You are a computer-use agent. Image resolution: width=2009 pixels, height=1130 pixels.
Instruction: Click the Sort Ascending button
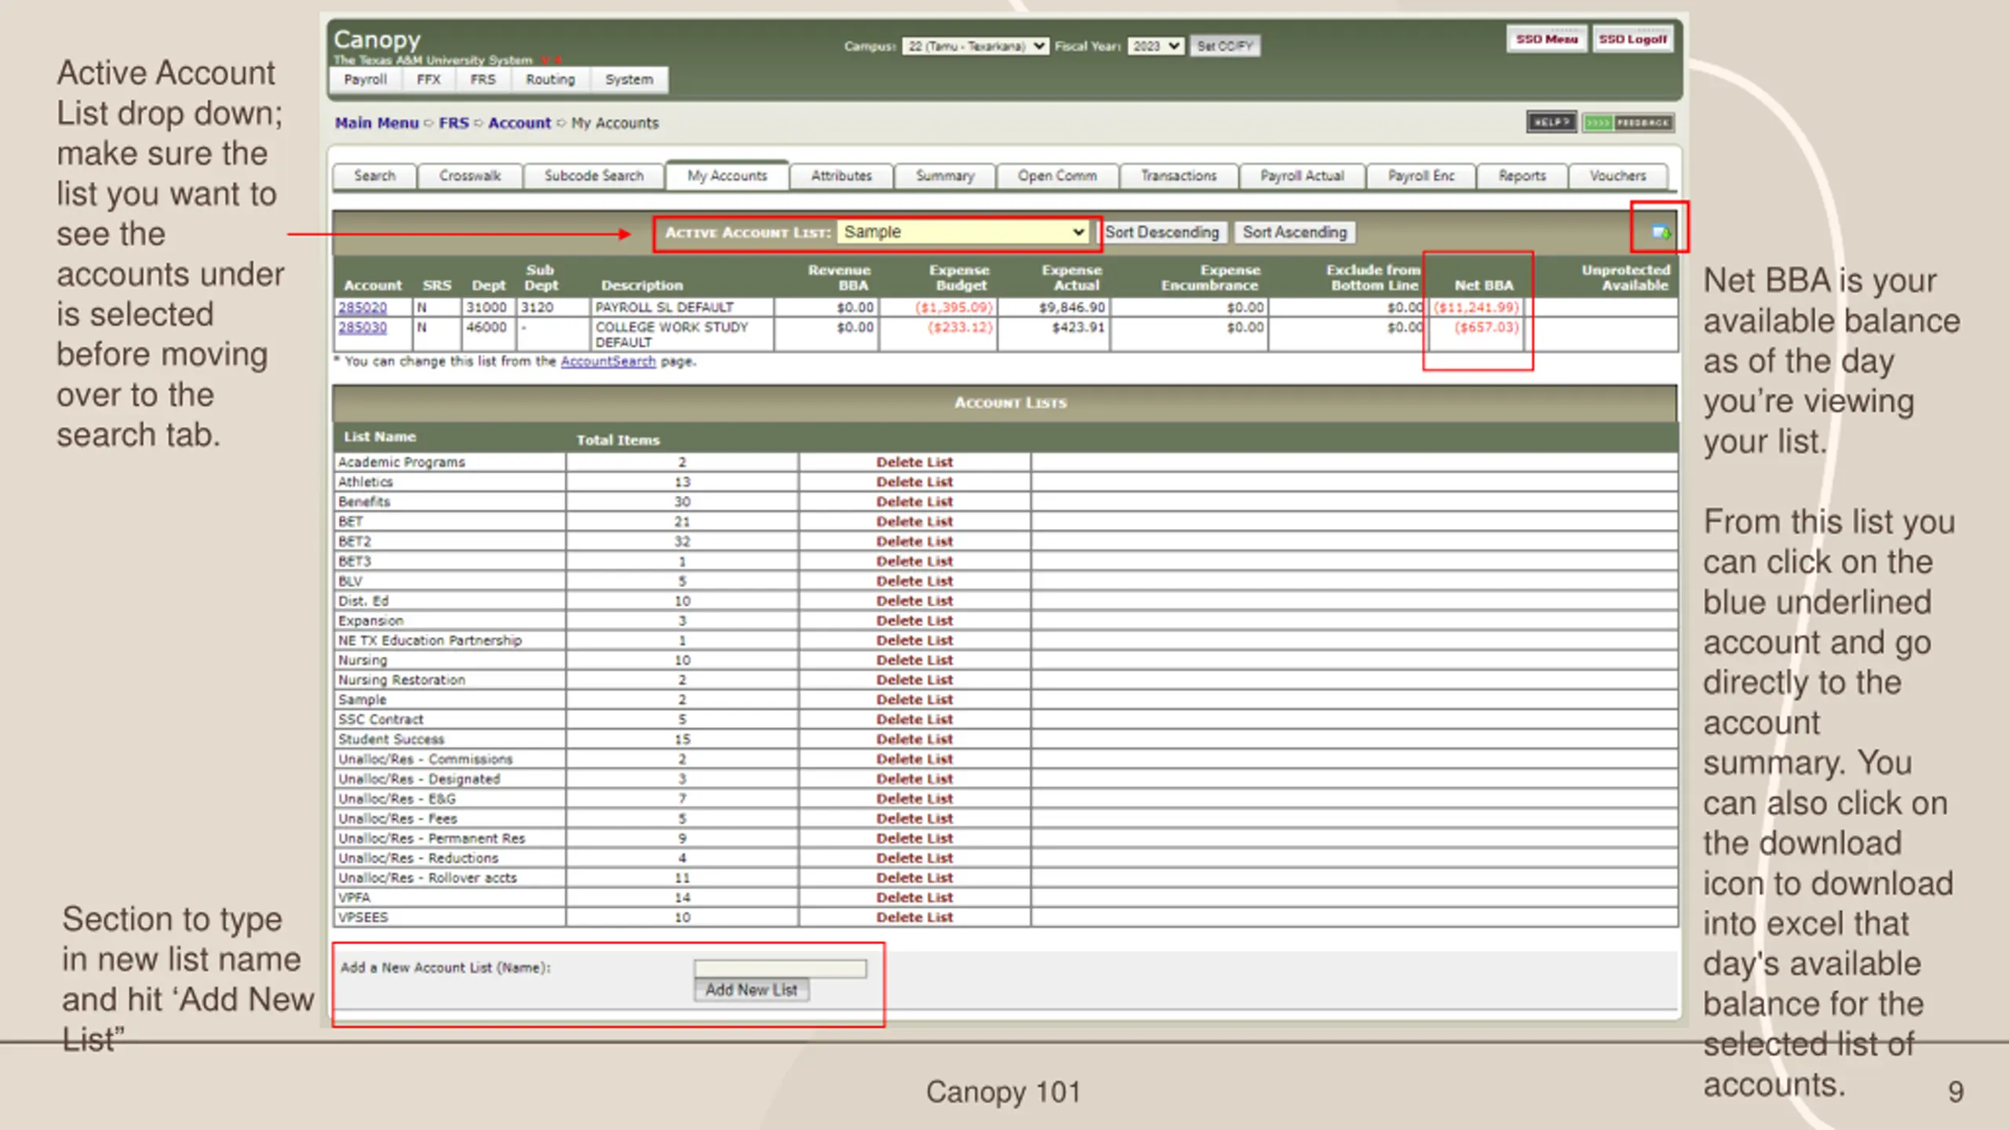click(x=1295, y=232)
